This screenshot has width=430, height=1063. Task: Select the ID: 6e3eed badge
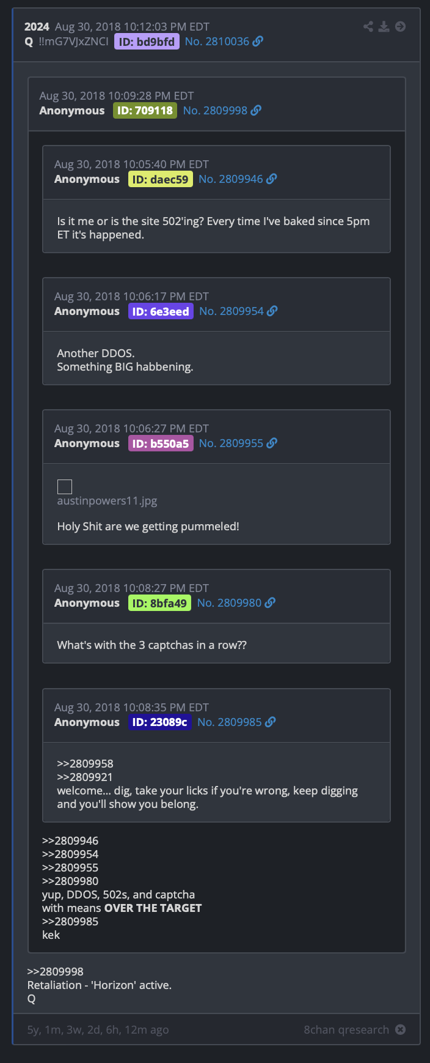[x=161, y=311]
